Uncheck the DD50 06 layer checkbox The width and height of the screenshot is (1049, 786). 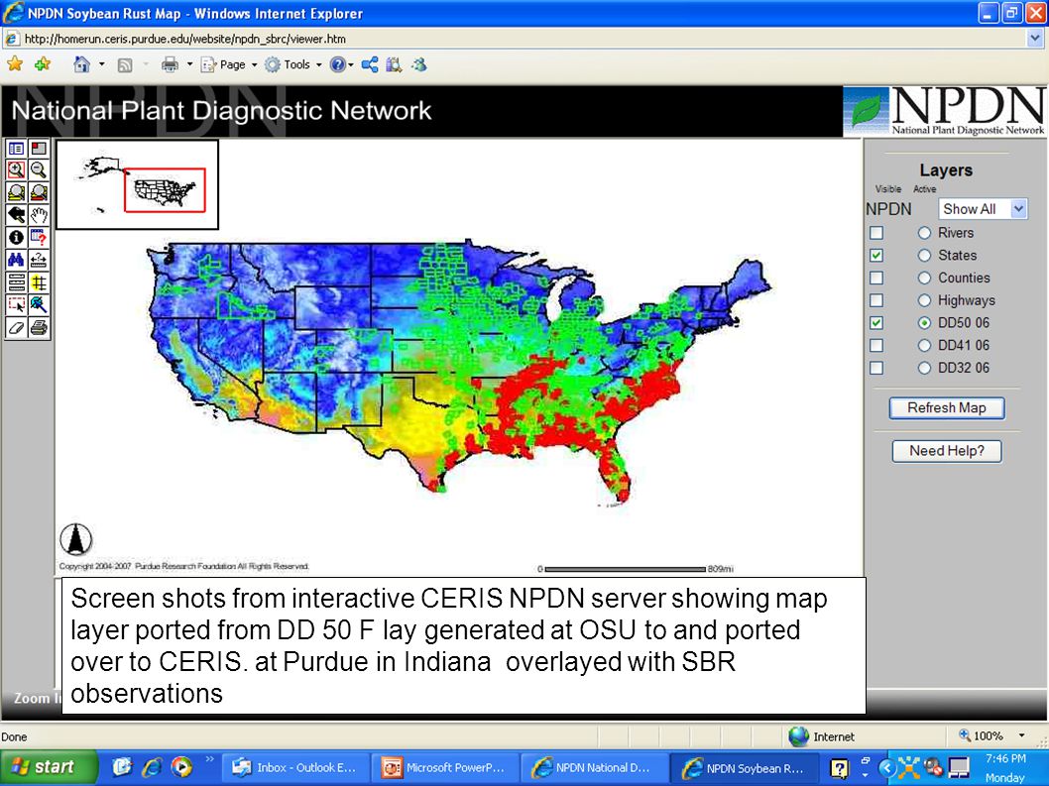(x=876, y=323)
